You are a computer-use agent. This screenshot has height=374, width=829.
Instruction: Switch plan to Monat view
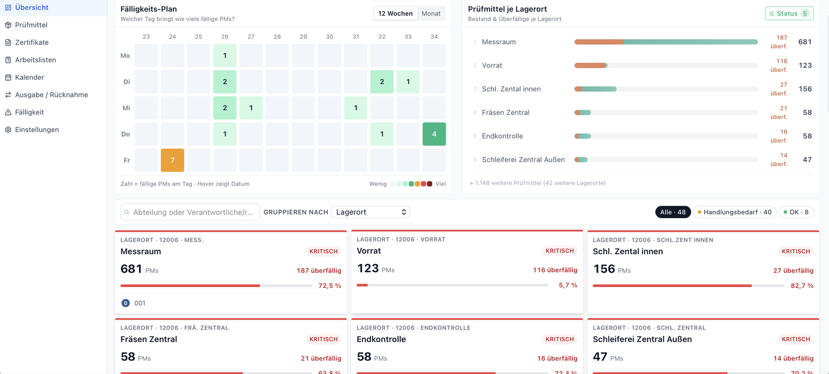pos(431,13)
